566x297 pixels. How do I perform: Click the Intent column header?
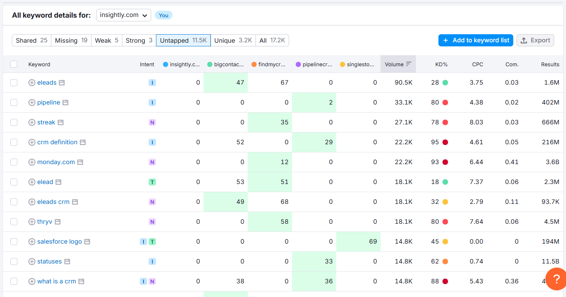coord(147,64)
